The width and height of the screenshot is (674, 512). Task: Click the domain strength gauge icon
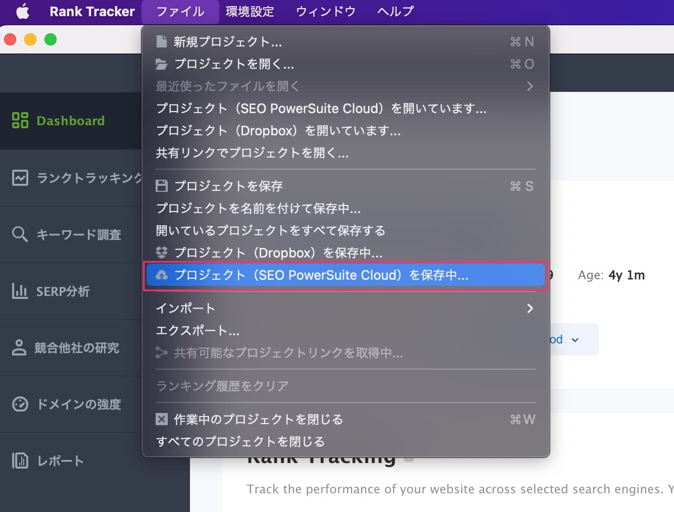point(20,404)
